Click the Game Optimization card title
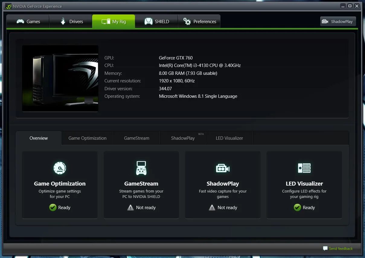Viewport: 365px width, 258px height. [x=60, y=183]
